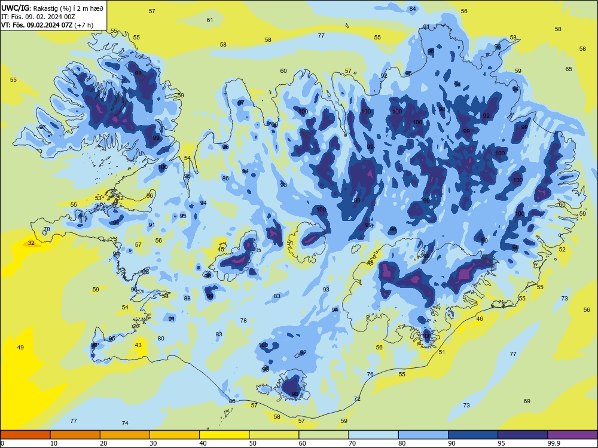Click the 0–10 dark orange legend swatch
The image size is (598, 448).
point(26,435)
